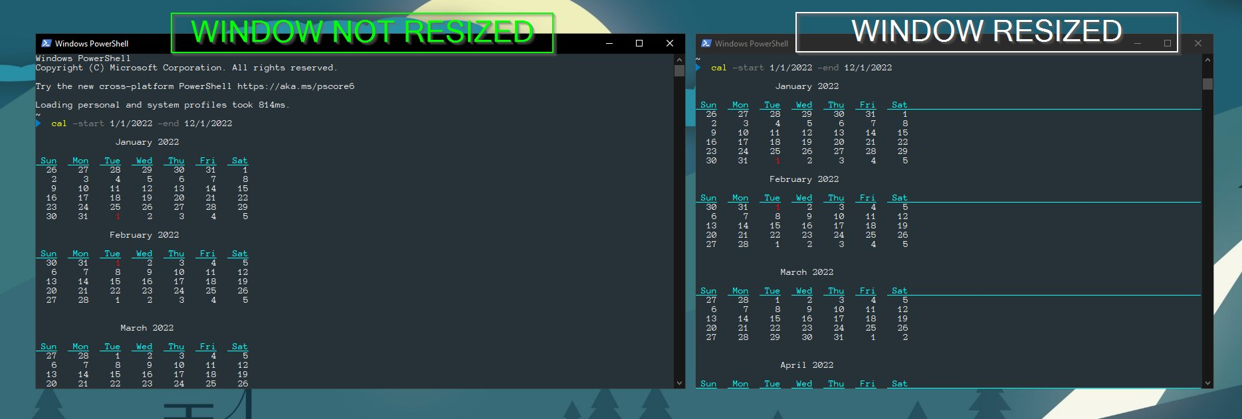Click the scroll-down arrow in left window
The width and height of the screenshot is (1242, 419).
point(679,383)
